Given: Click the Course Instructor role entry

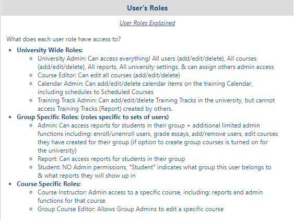Looking at the screenshot, I should (150, 196).
